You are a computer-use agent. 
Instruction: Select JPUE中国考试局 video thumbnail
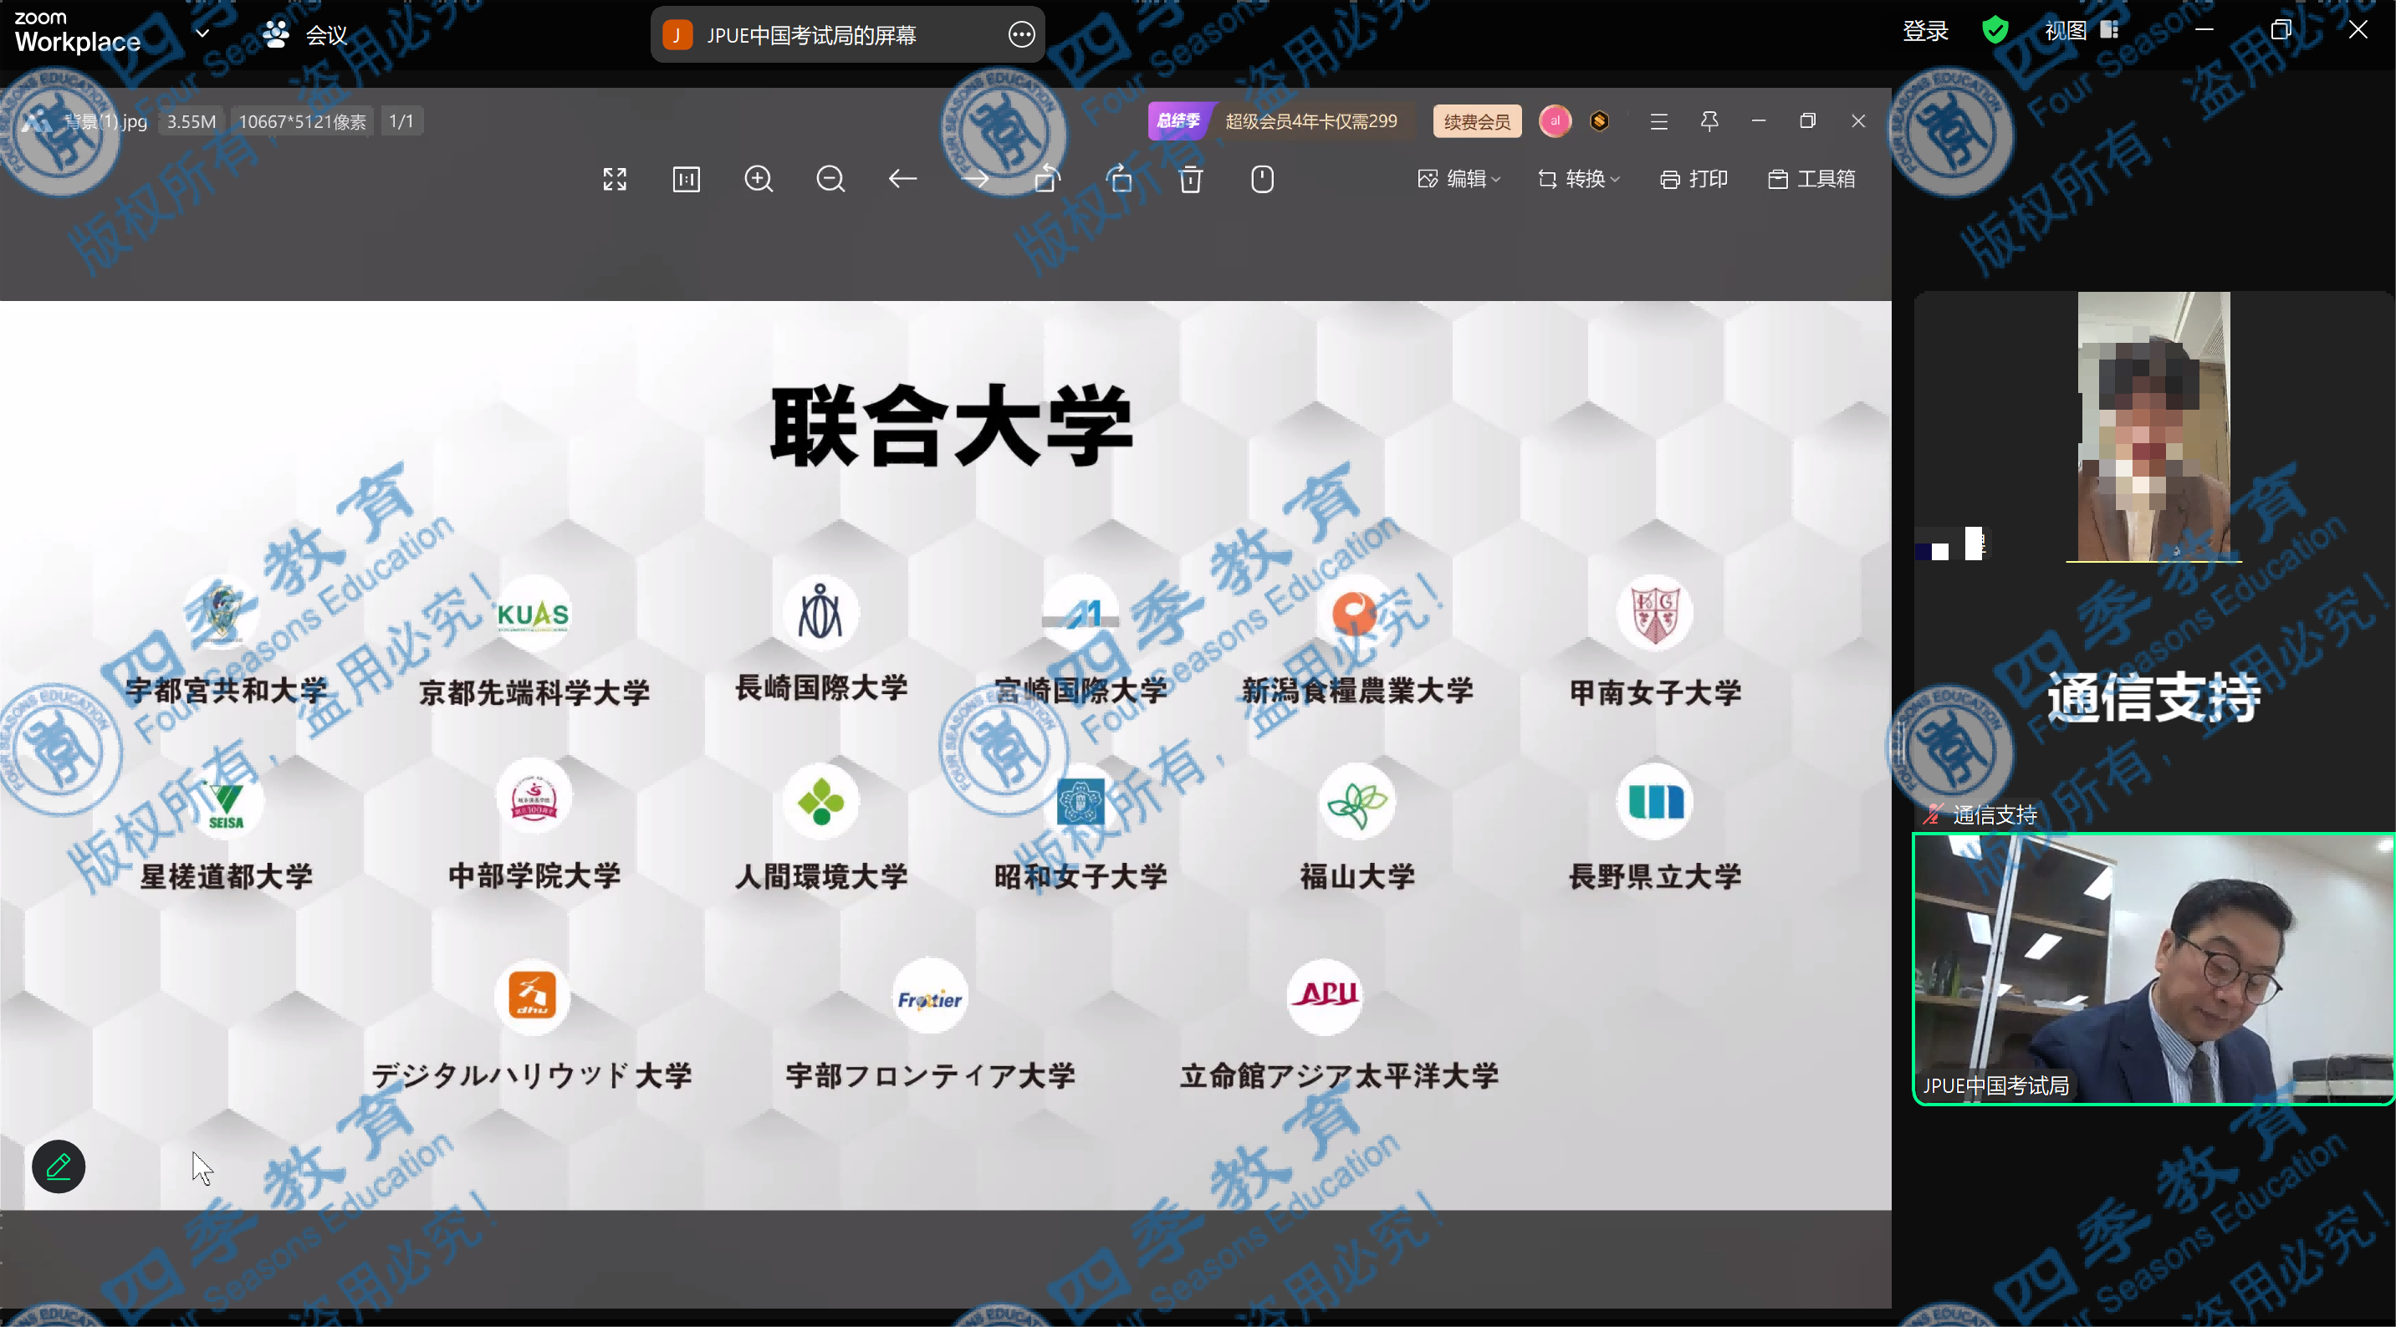coord(2153,968)
